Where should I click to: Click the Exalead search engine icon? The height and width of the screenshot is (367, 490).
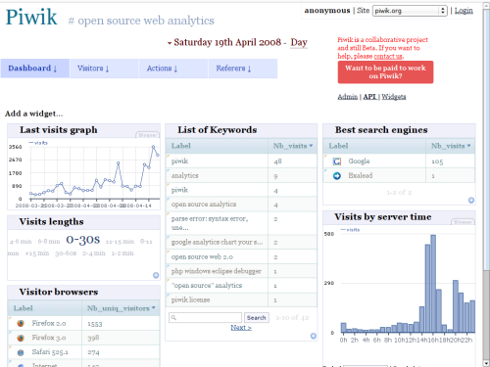tap(337, 176)
